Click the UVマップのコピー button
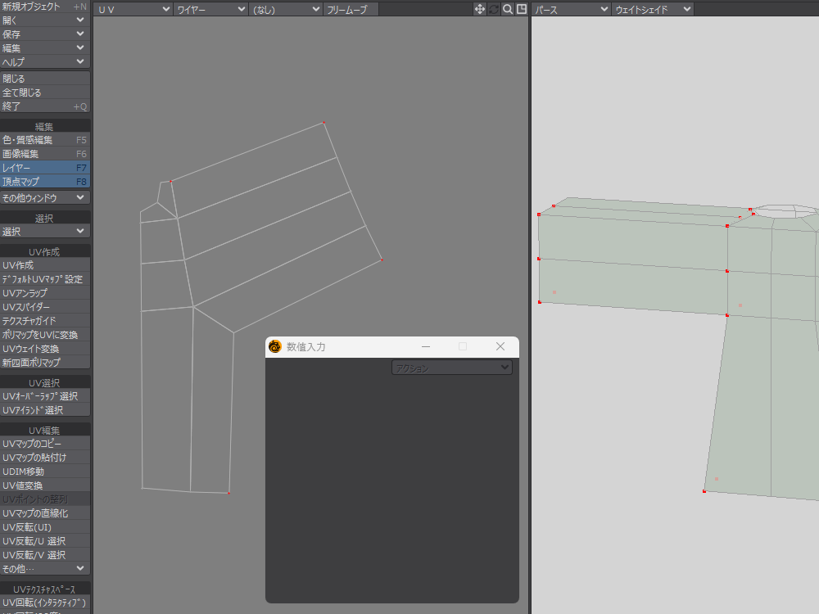The image size is (819, 614). pos(45,444)
